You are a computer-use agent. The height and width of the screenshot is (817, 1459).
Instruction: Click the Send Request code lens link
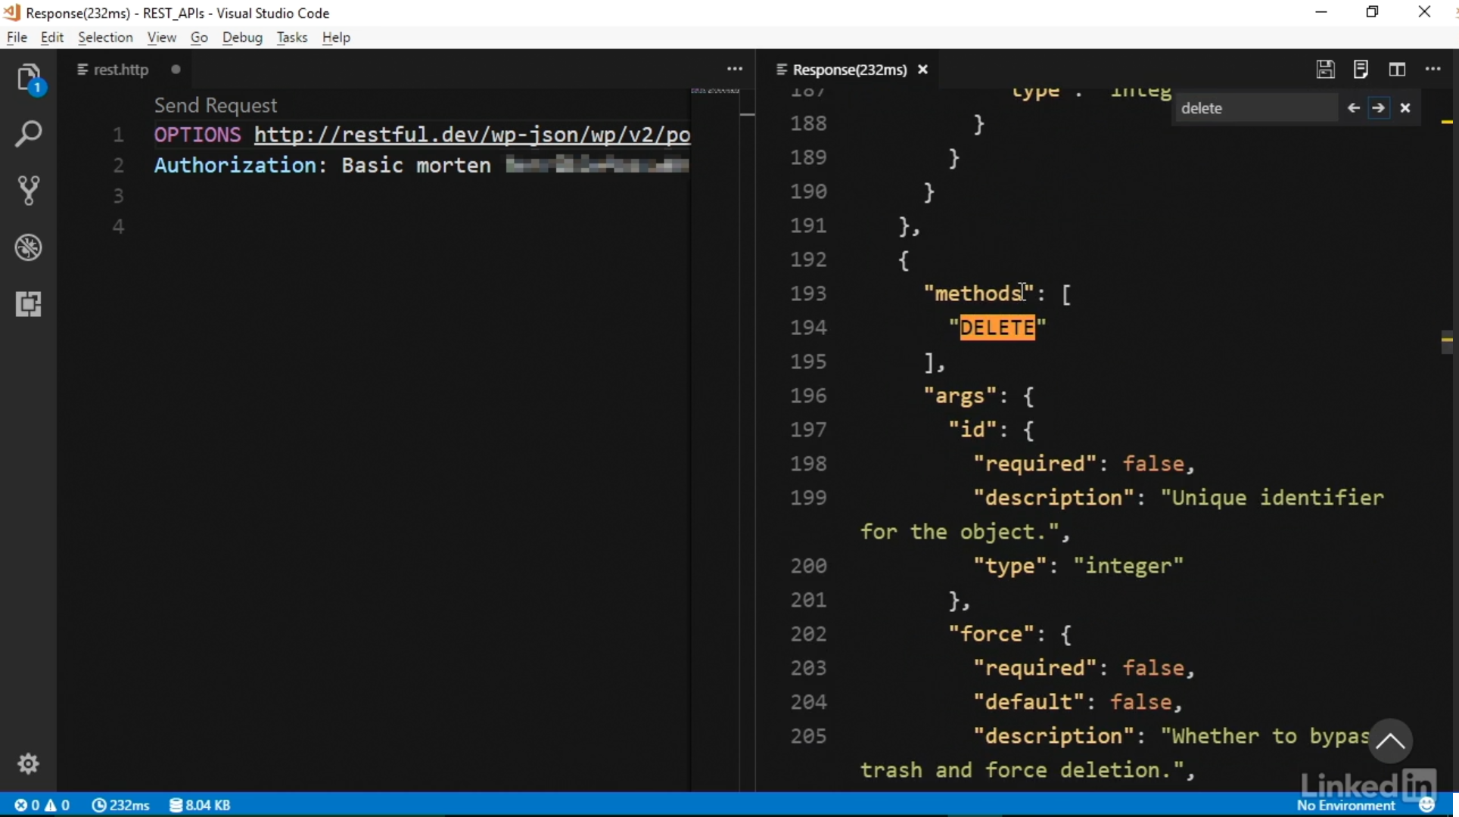pyautogui.click(x=216, y=105)
